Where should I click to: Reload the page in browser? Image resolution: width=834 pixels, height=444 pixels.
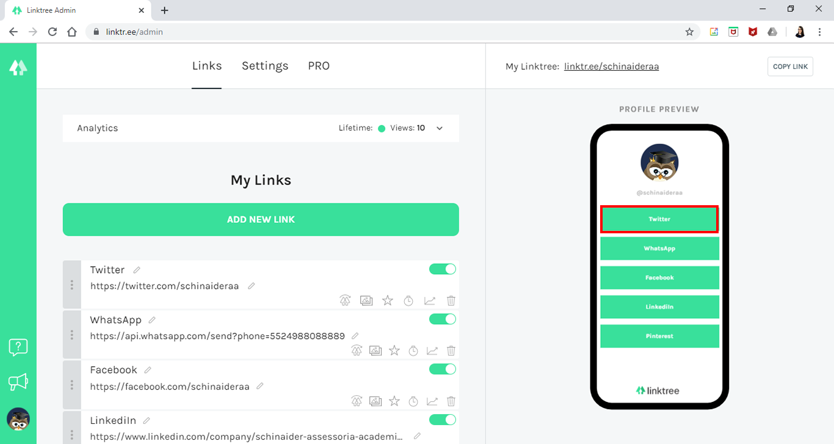coord(53,32)
